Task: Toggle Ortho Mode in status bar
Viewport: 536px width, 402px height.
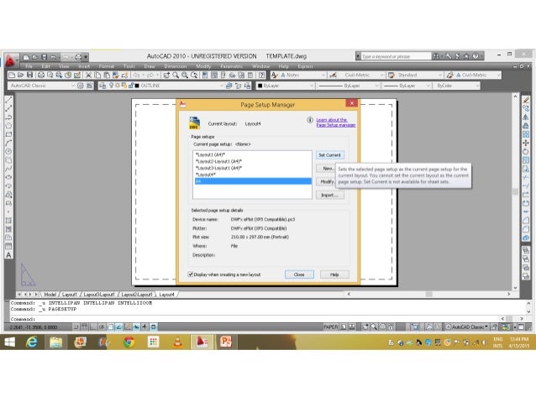Action: pyautogui.click(x=93, y=326)
